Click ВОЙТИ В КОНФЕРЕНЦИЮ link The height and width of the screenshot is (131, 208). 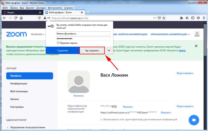(x=133, y=34)
